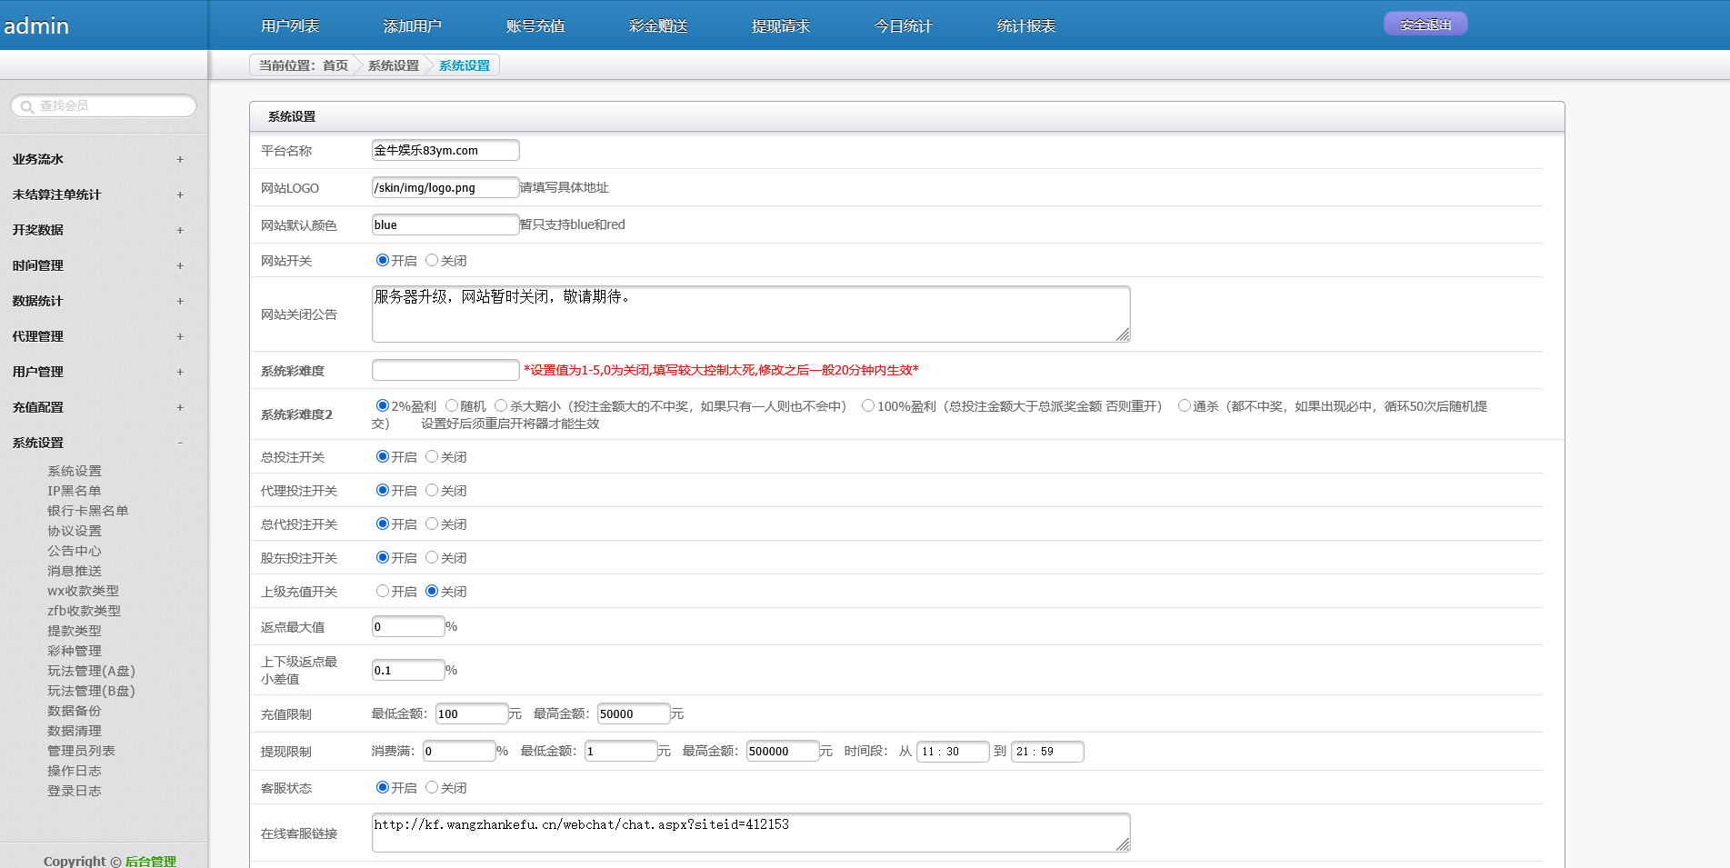1730x868 pixels.
Task: Click the 平台名称 input field
Action: 445,150
